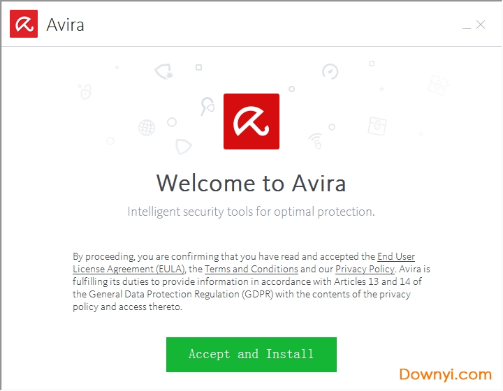503x391 pixels.
Task: Click the faded speedometer gauge icon
Action: [330, 71]
